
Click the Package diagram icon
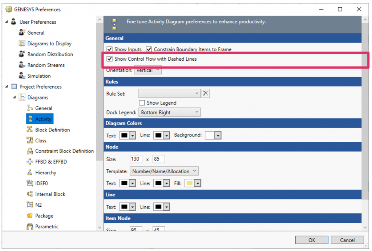click(30, 216)
